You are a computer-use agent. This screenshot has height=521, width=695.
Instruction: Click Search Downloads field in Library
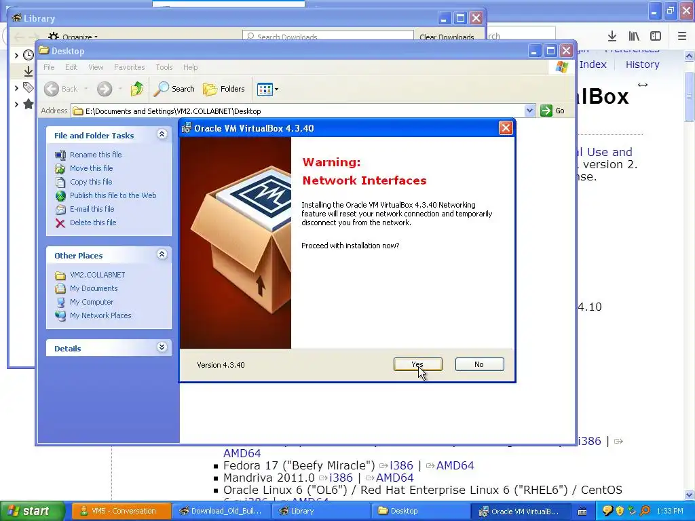(328, 37)
